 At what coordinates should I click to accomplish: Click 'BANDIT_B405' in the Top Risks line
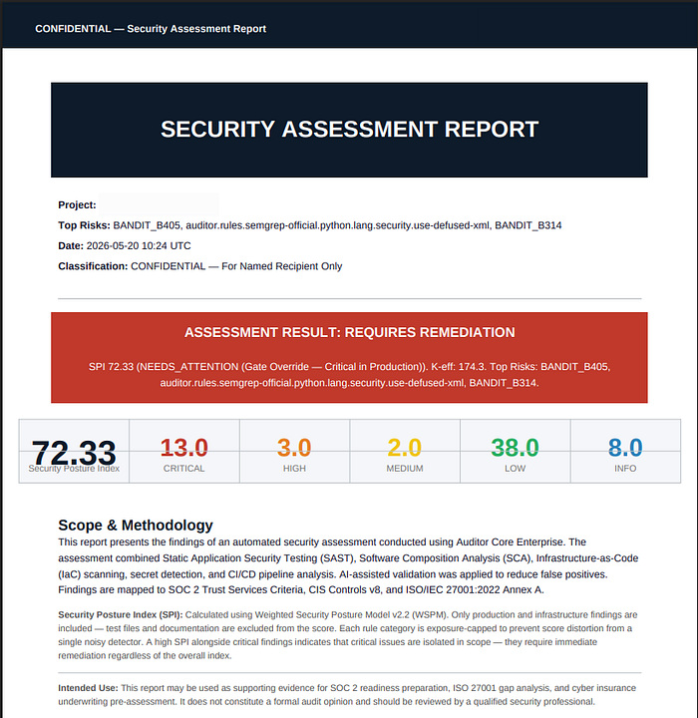[x=147, y=225]
